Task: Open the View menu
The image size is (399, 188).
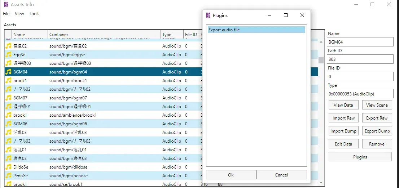Action: [19, 14]
